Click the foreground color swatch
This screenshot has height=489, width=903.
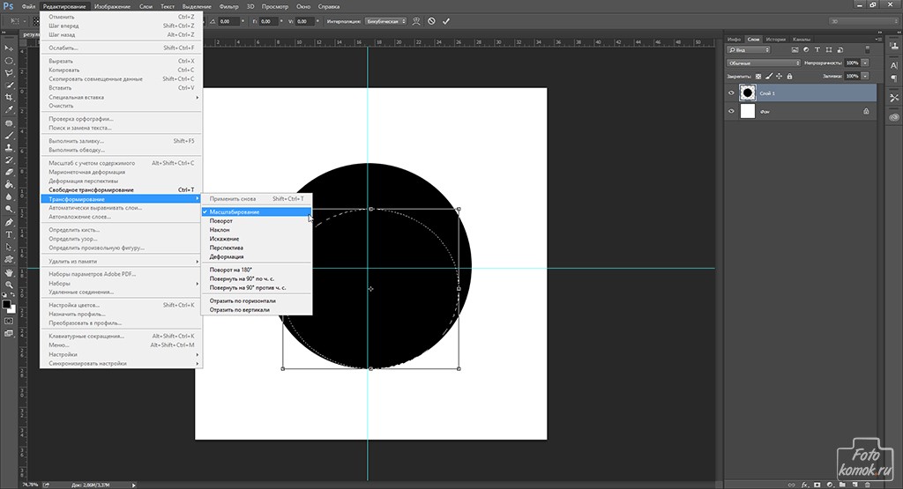coord(6,304)
